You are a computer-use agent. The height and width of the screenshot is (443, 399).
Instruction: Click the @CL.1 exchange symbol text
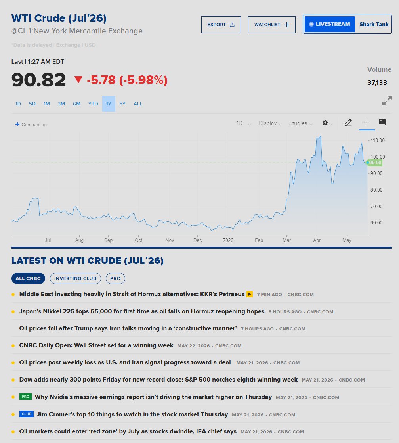pyautogui.click(x=77, y=31)
